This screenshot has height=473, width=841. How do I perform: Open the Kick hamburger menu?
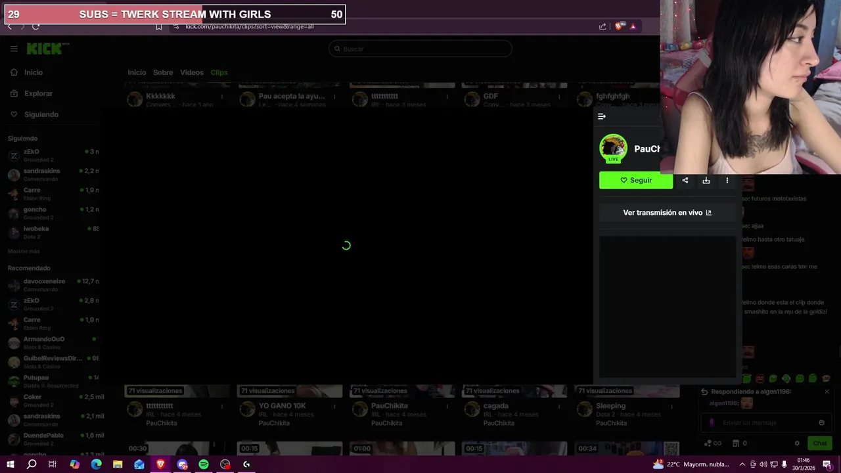click(14, 49)
